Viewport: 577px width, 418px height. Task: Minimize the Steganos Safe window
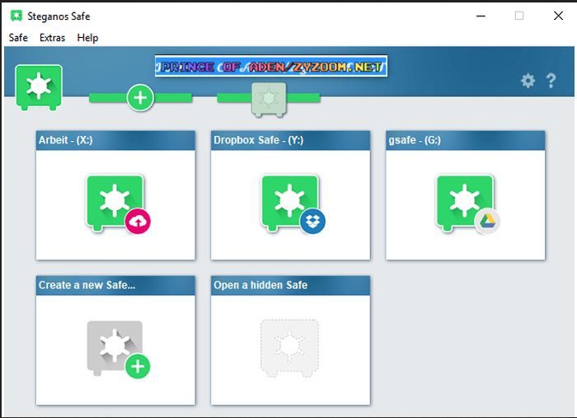click(481, 16)
